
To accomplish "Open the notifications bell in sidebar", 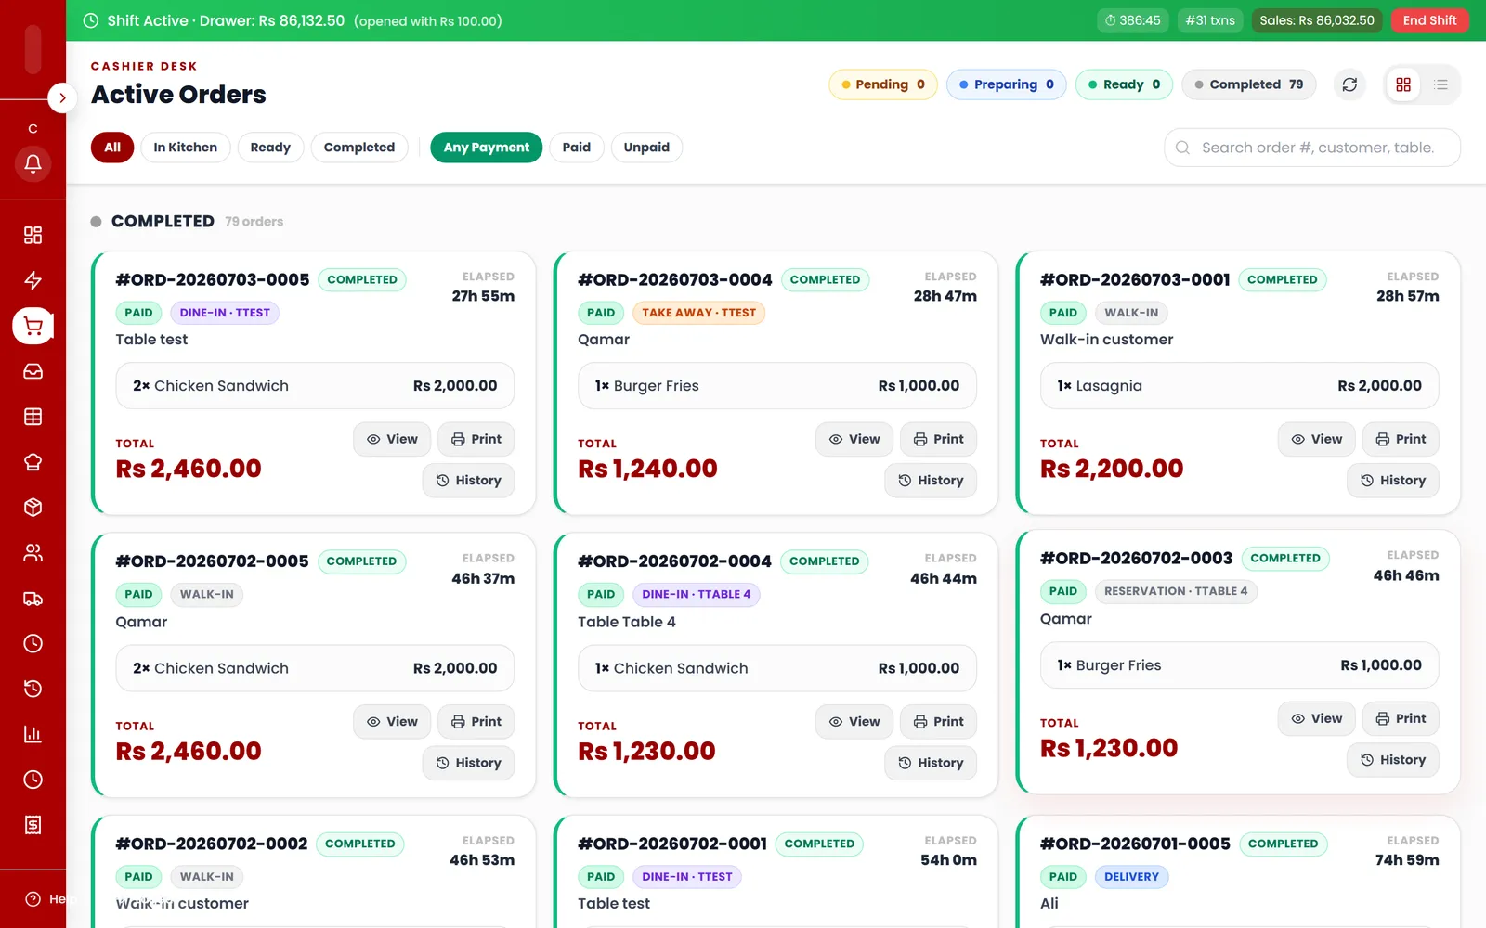I will 33,164.
